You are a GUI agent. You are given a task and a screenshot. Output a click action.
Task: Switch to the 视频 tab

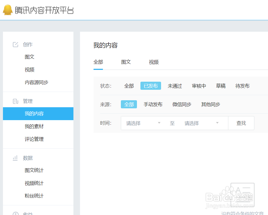154,62
